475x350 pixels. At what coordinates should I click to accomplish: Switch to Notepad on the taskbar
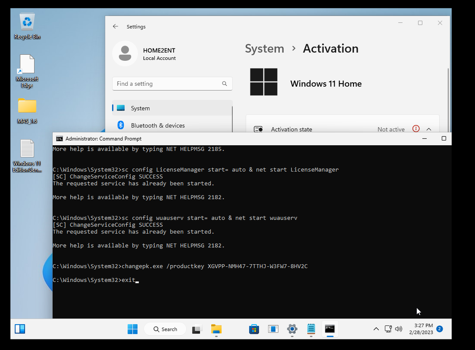point(311,329)
